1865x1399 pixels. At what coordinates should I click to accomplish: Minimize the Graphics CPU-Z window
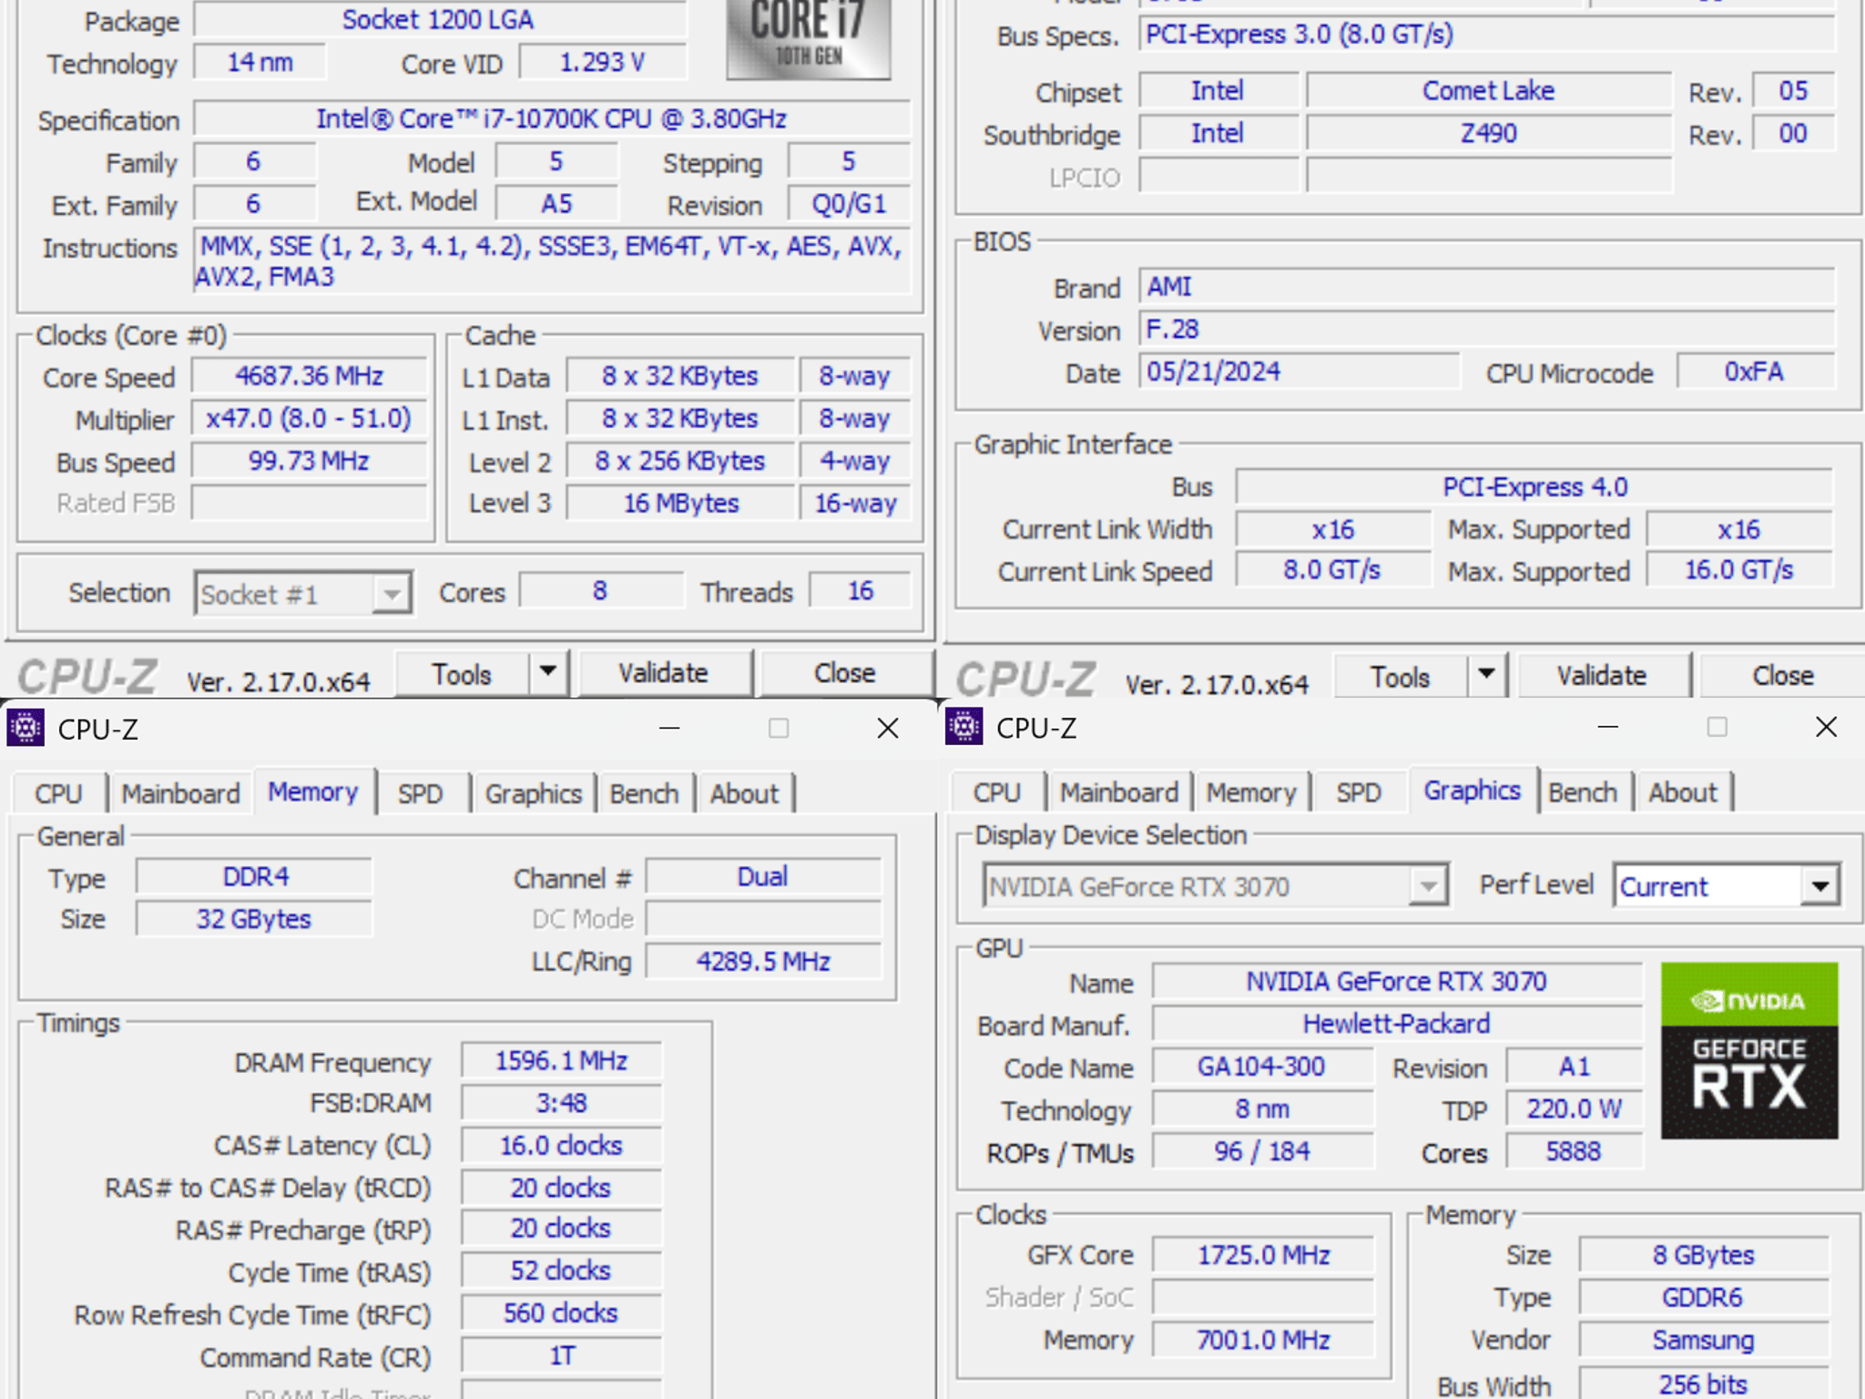point(1607,727)
